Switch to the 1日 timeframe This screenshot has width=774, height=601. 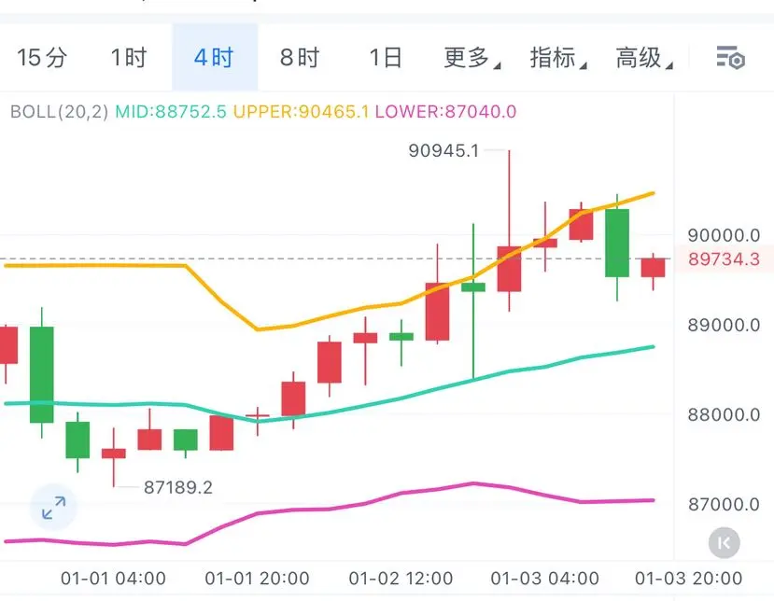(386, 57)
